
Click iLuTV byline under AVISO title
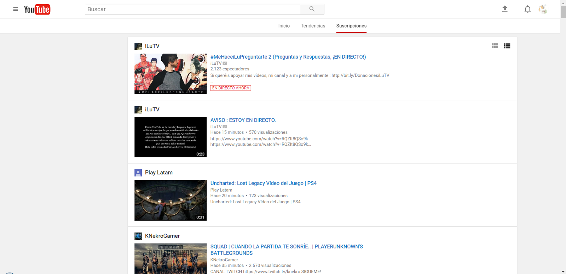[216, 127]
